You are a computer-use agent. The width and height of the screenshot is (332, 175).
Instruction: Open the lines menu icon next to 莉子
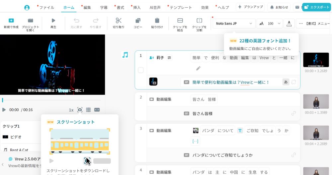[x=169, y=58]
